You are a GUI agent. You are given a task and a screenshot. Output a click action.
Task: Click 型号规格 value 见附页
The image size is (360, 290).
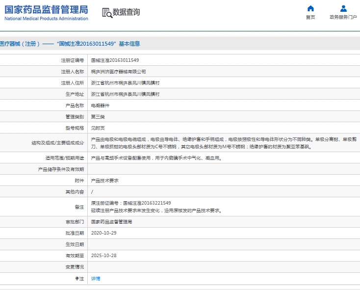98,128
